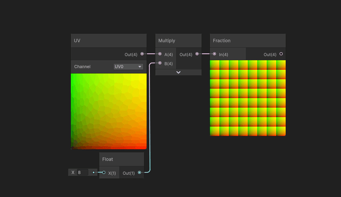Select the Multiply node title bar
341x197 pixels.
click(x=178, y=41)
